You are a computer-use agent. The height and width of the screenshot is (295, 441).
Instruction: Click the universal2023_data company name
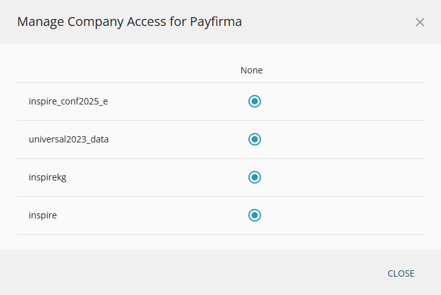click(68, 139)
